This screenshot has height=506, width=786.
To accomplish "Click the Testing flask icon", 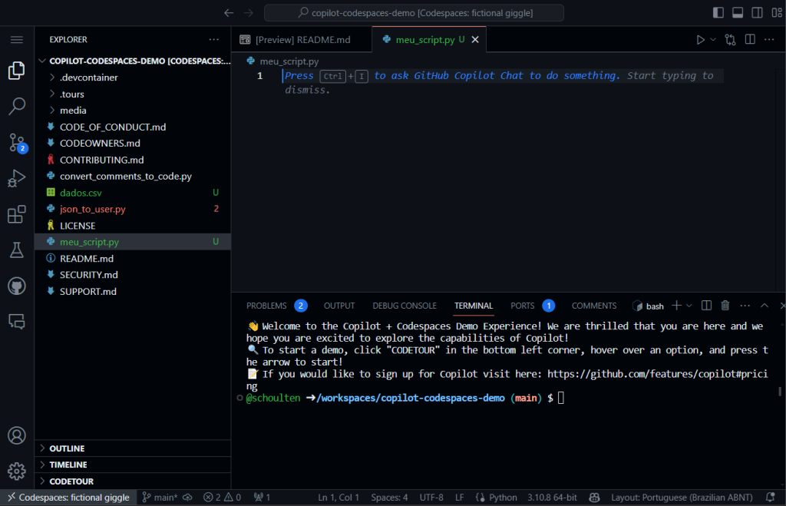I will (x=17, y=250).
